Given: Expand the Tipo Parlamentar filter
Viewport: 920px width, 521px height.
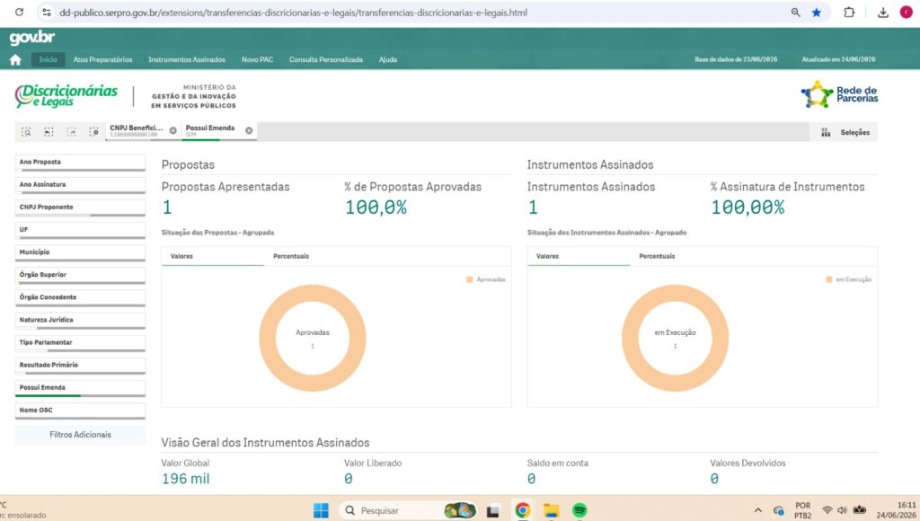Looking at the screenshot, I should coord(80,342).
